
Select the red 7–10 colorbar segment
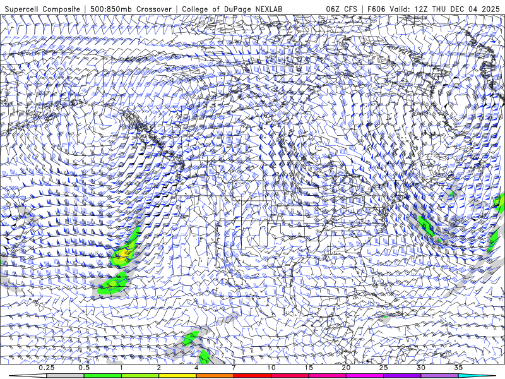pos(252,376)
